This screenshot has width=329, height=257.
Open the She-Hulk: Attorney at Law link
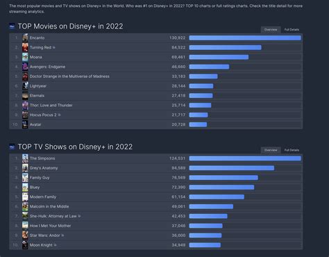(53, 216)
